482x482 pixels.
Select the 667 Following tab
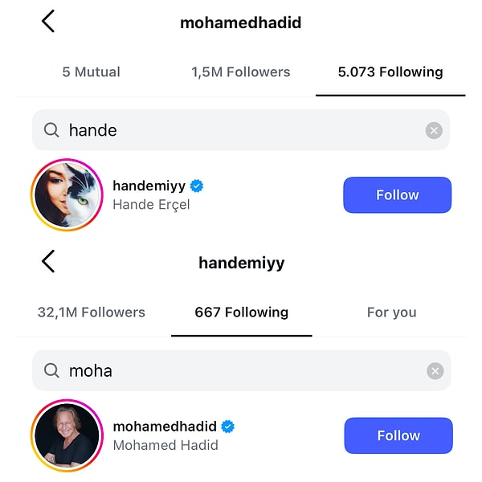coord(241,312)
